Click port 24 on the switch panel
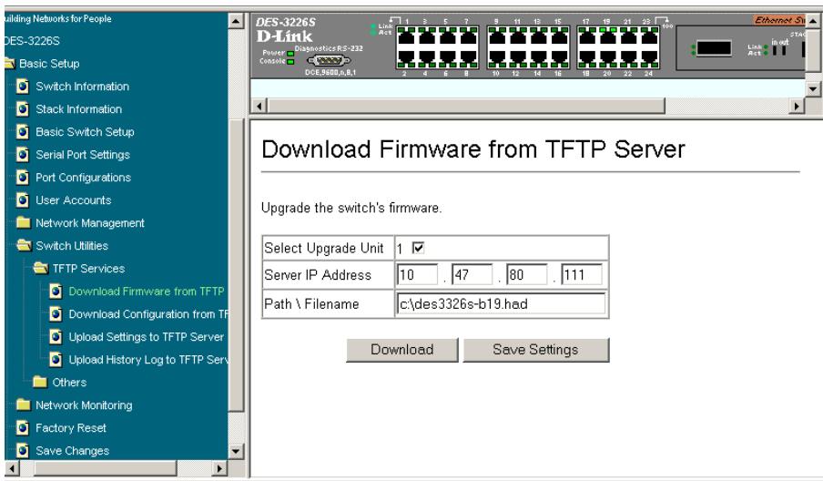Screen dimensions: 823x481 [649, 59]
